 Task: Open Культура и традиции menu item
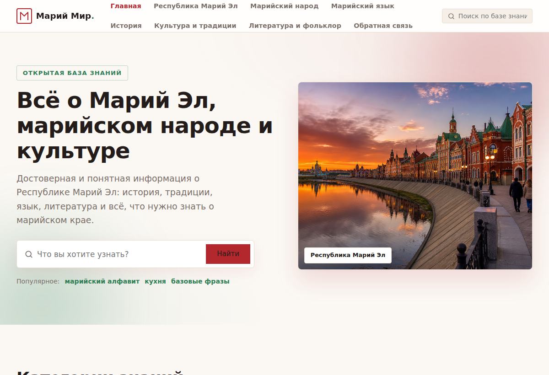pos(195,26)
